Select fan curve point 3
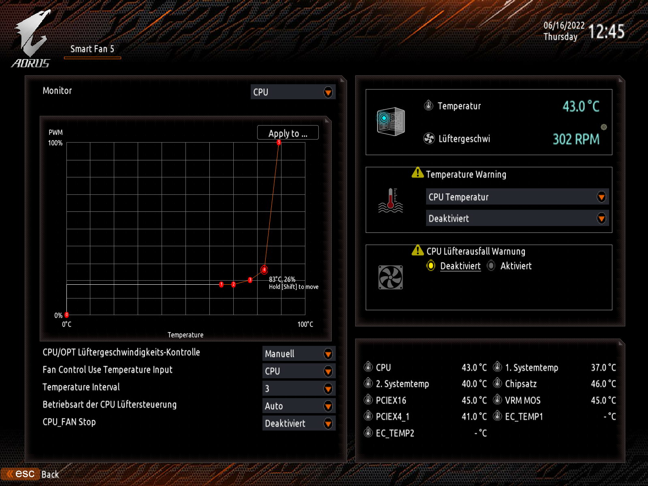This screenshot has height=486, width=648. pos(250,280)
